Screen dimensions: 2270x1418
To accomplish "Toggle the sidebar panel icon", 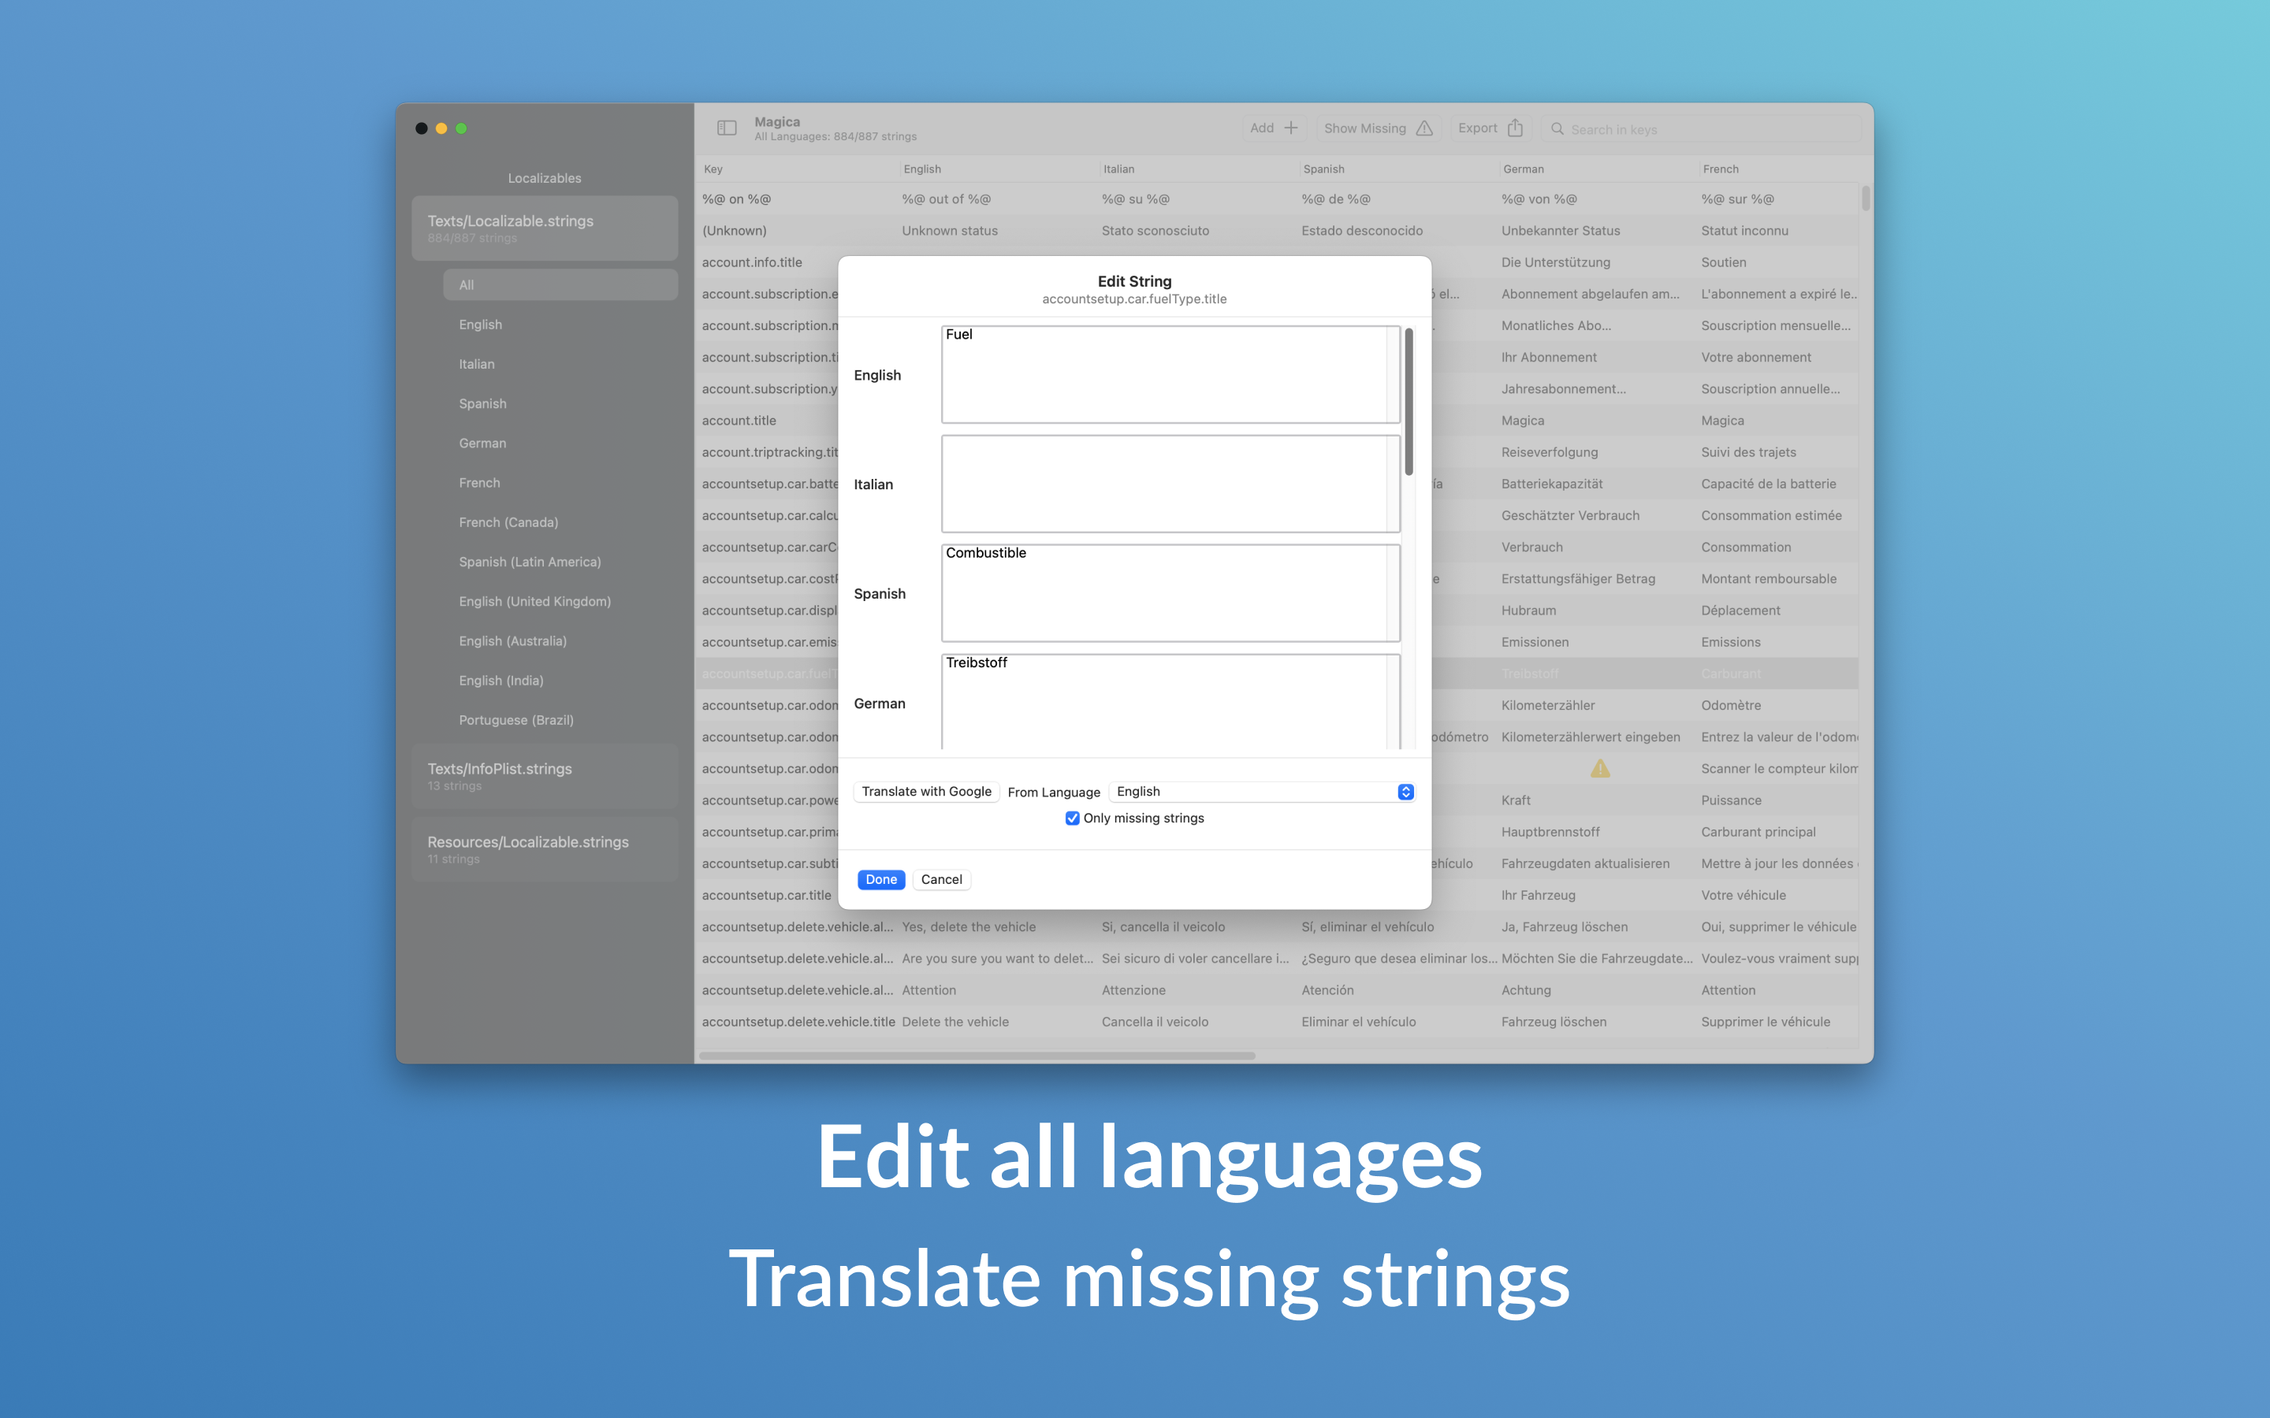I will 727,128.
